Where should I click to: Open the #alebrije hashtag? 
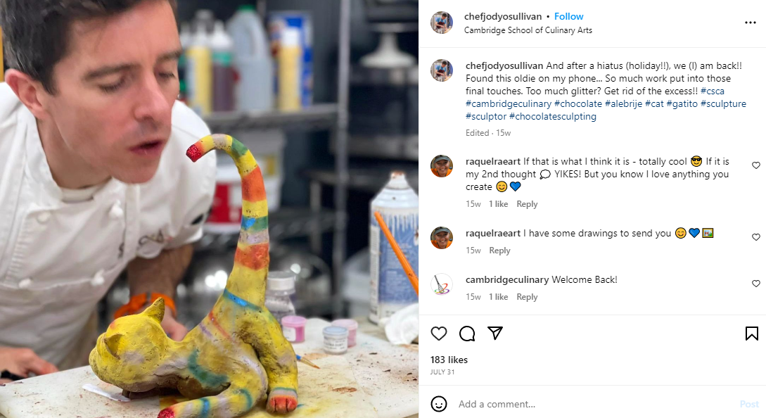[623, 103]
